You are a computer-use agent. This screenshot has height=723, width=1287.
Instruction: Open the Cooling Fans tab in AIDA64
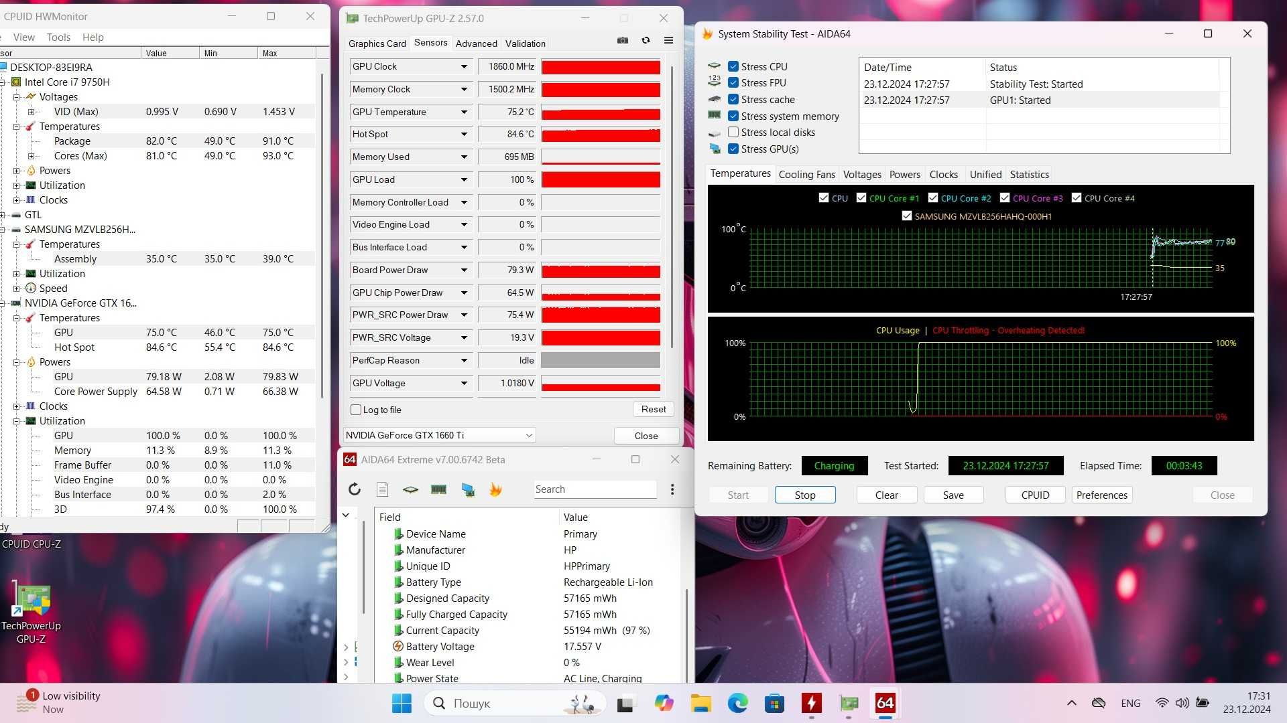pos(806,175)
